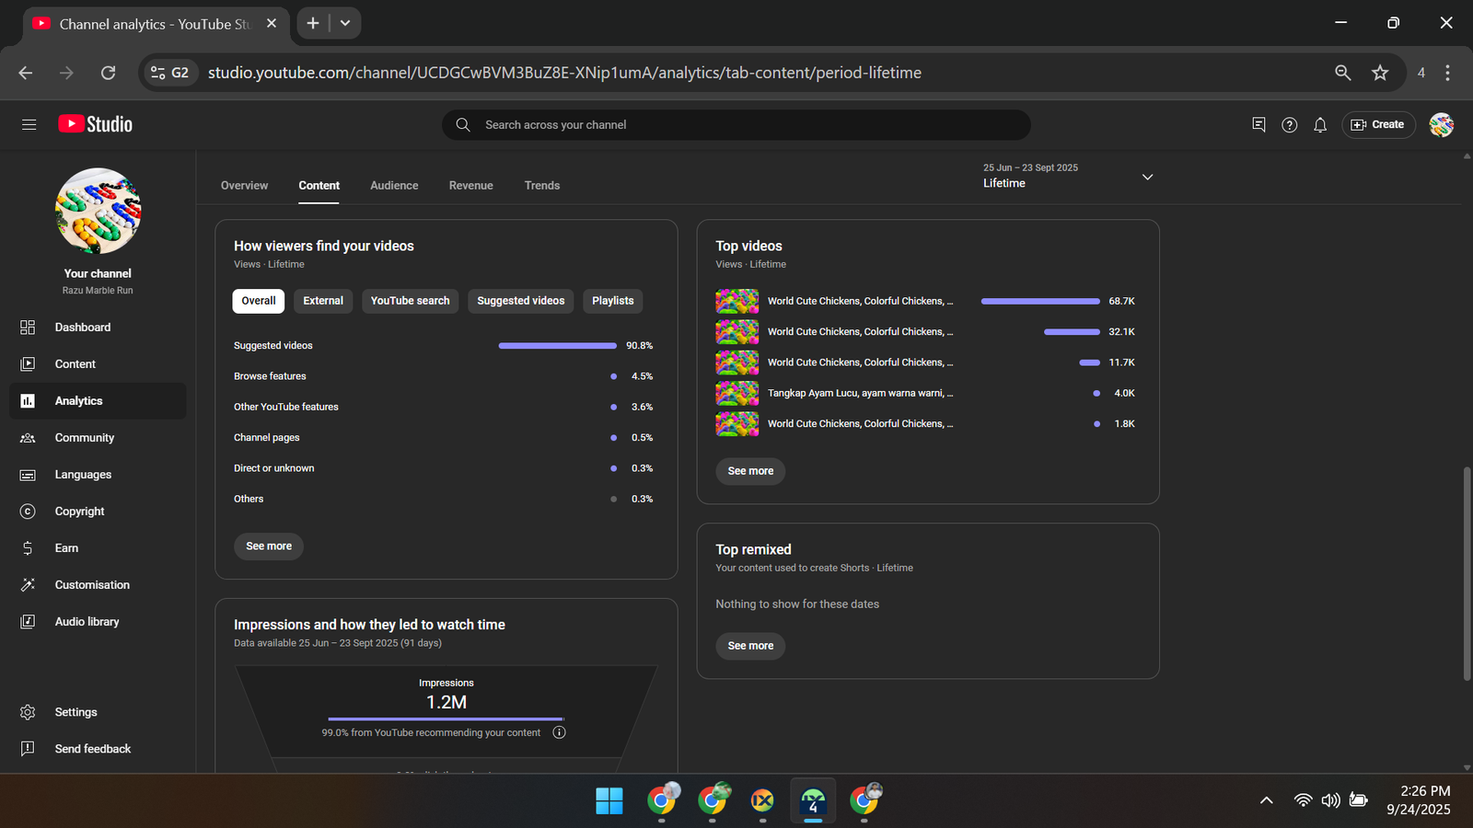Switch to the Audience tab

[394, 186]
